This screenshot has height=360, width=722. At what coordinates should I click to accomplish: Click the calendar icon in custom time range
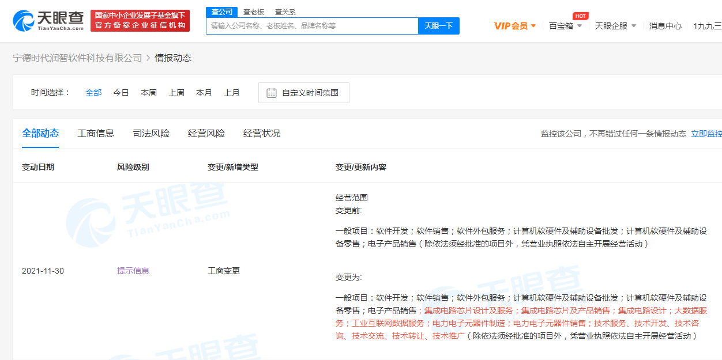point(271,93)
